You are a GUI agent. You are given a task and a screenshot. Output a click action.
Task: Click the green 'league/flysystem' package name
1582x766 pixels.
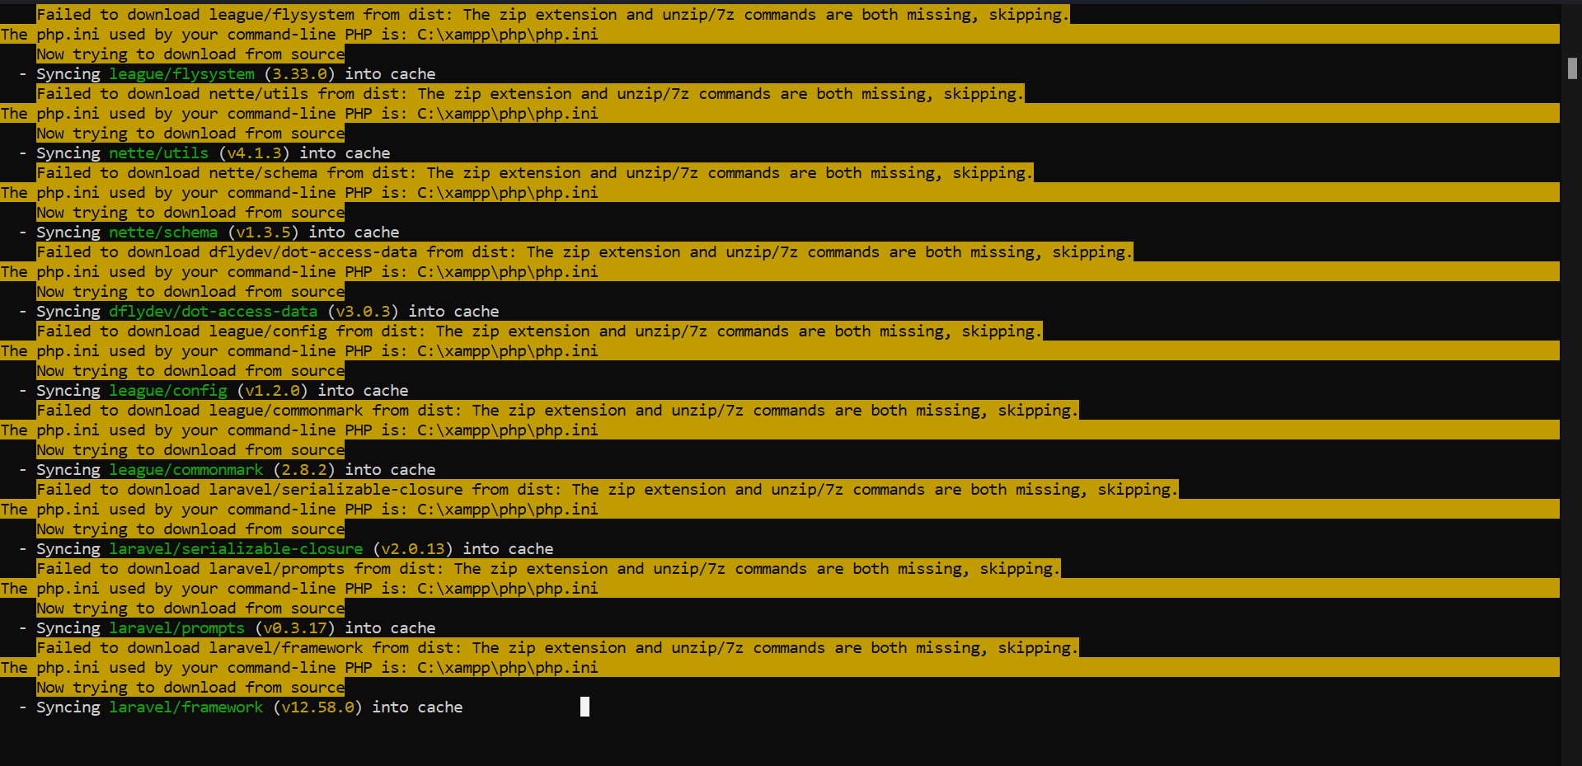click(x=182, y=74)
